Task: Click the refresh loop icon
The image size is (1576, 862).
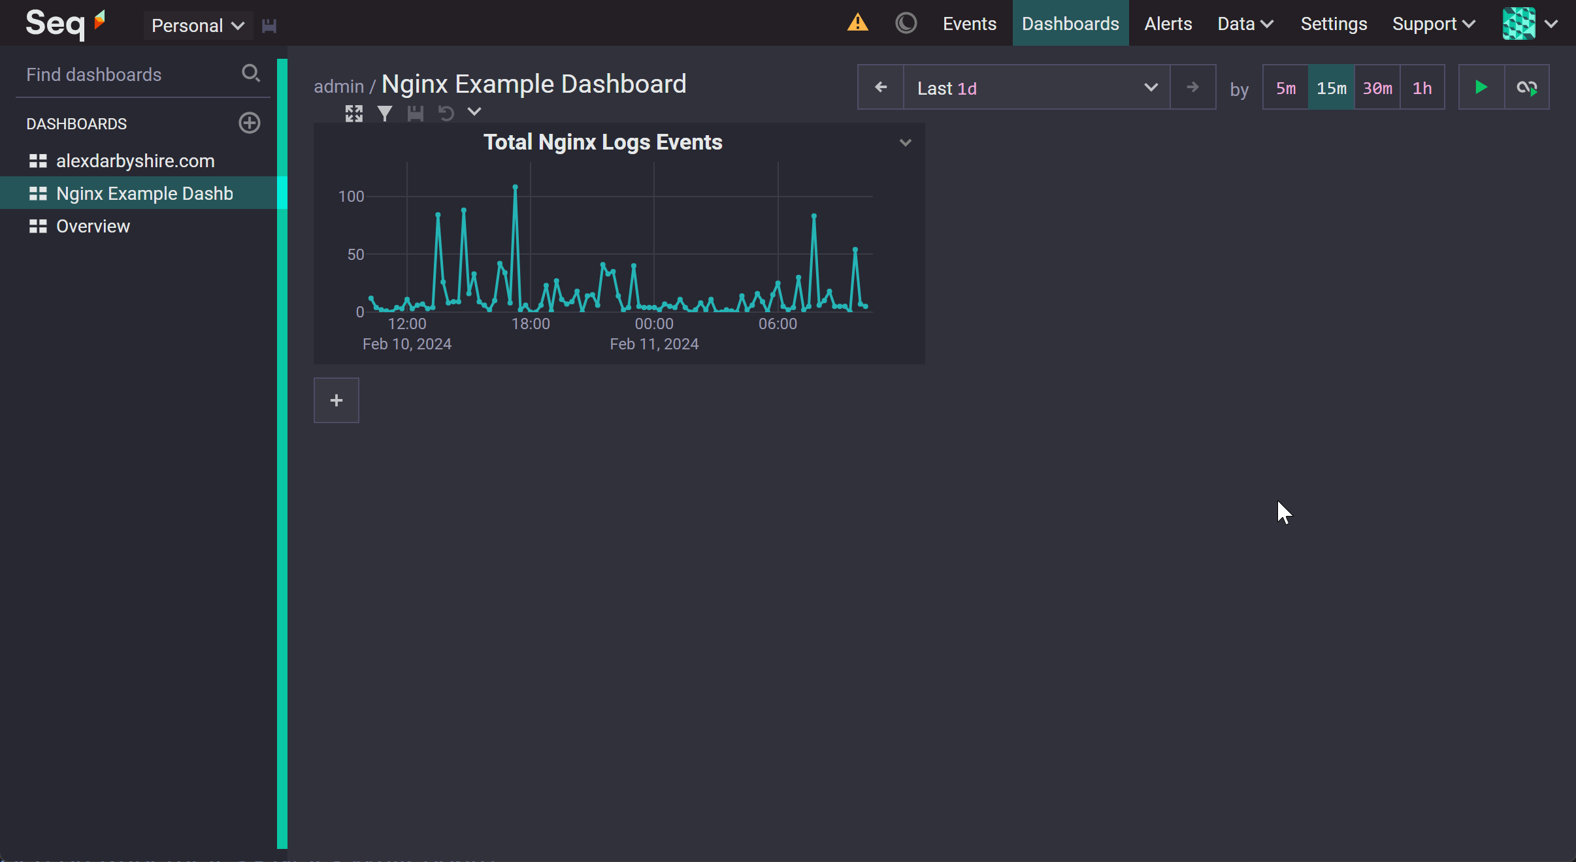Action: point(1527,87)
